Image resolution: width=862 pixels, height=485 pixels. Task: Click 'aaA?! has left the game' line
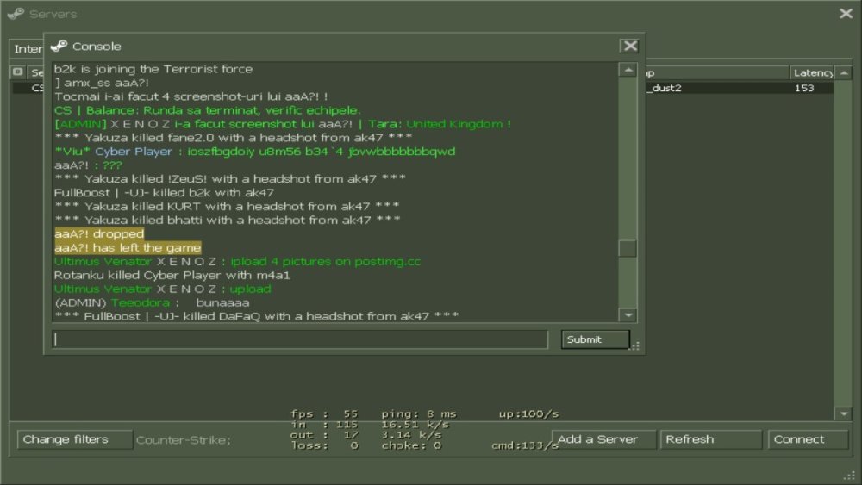point(128,248)
